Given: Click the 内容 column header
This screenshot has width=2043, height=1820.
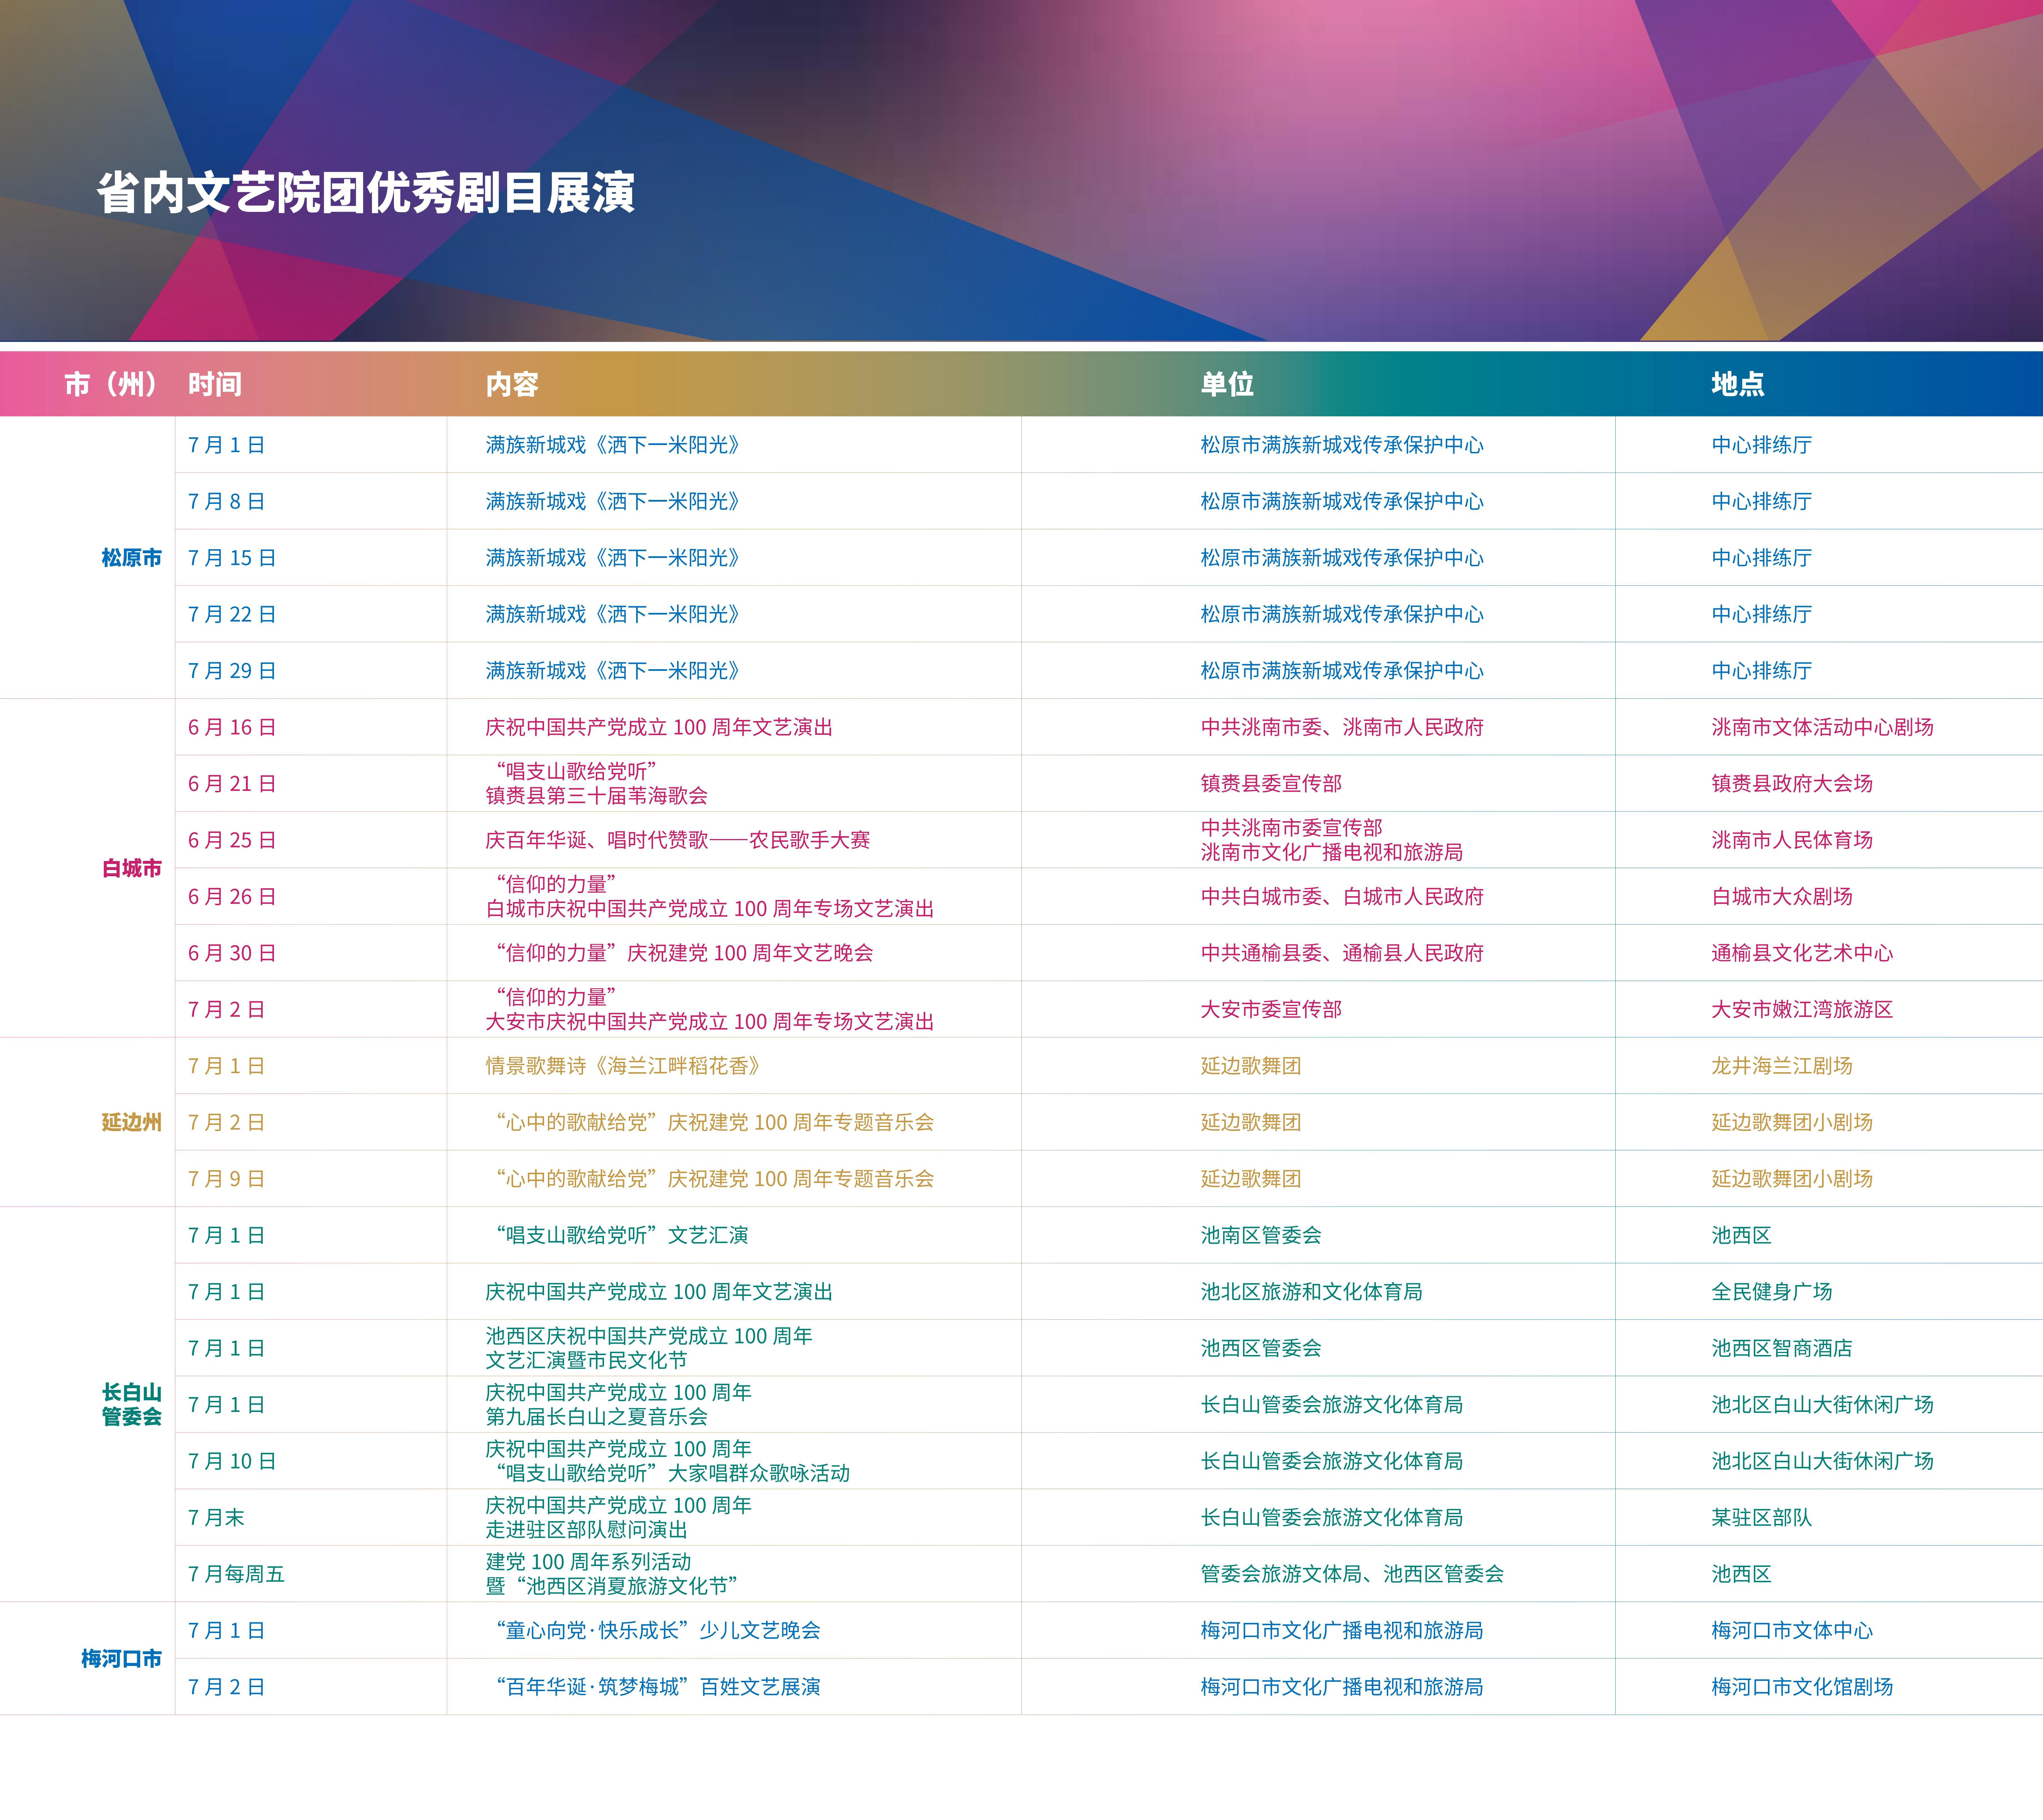Looking at the screenshot, I should (x=512, y=384).
